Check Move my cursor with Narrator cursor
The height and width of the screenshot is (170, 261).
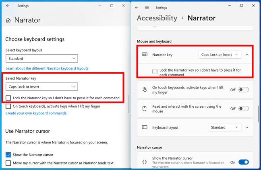point(8,163)
